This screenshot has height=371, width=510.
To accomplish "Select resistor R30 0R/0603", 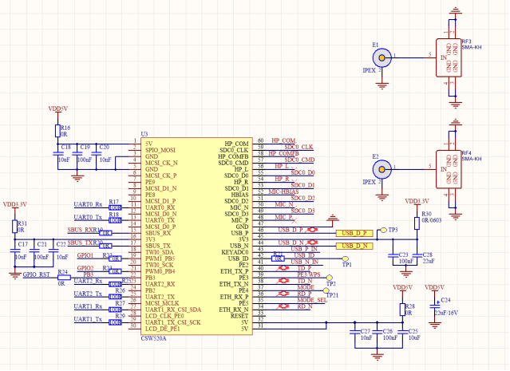I will pos(416,219).
